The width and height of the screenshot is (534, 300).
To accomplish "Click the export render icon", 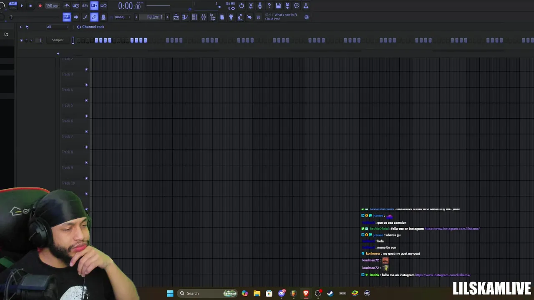I will 287,6.
